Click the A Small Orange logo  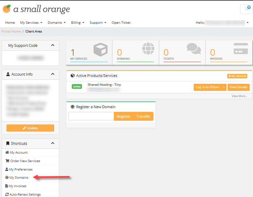point(36,9)
